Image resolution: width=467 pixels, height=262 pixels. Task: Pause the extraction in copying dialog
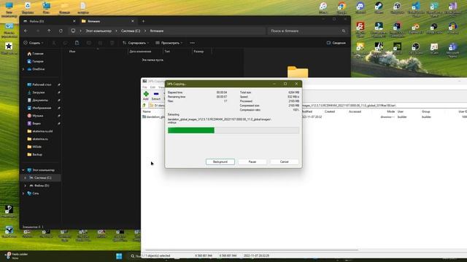click(x=252, y=162)
